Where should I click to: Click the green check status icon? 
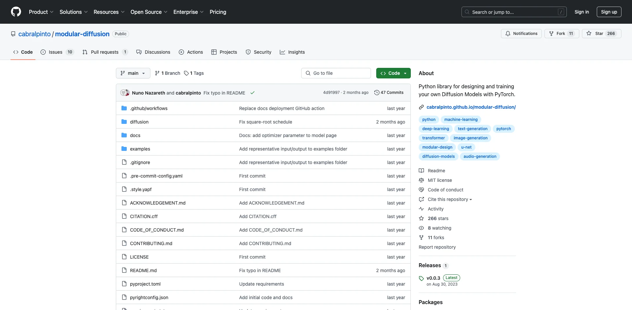tap(252, 93)
